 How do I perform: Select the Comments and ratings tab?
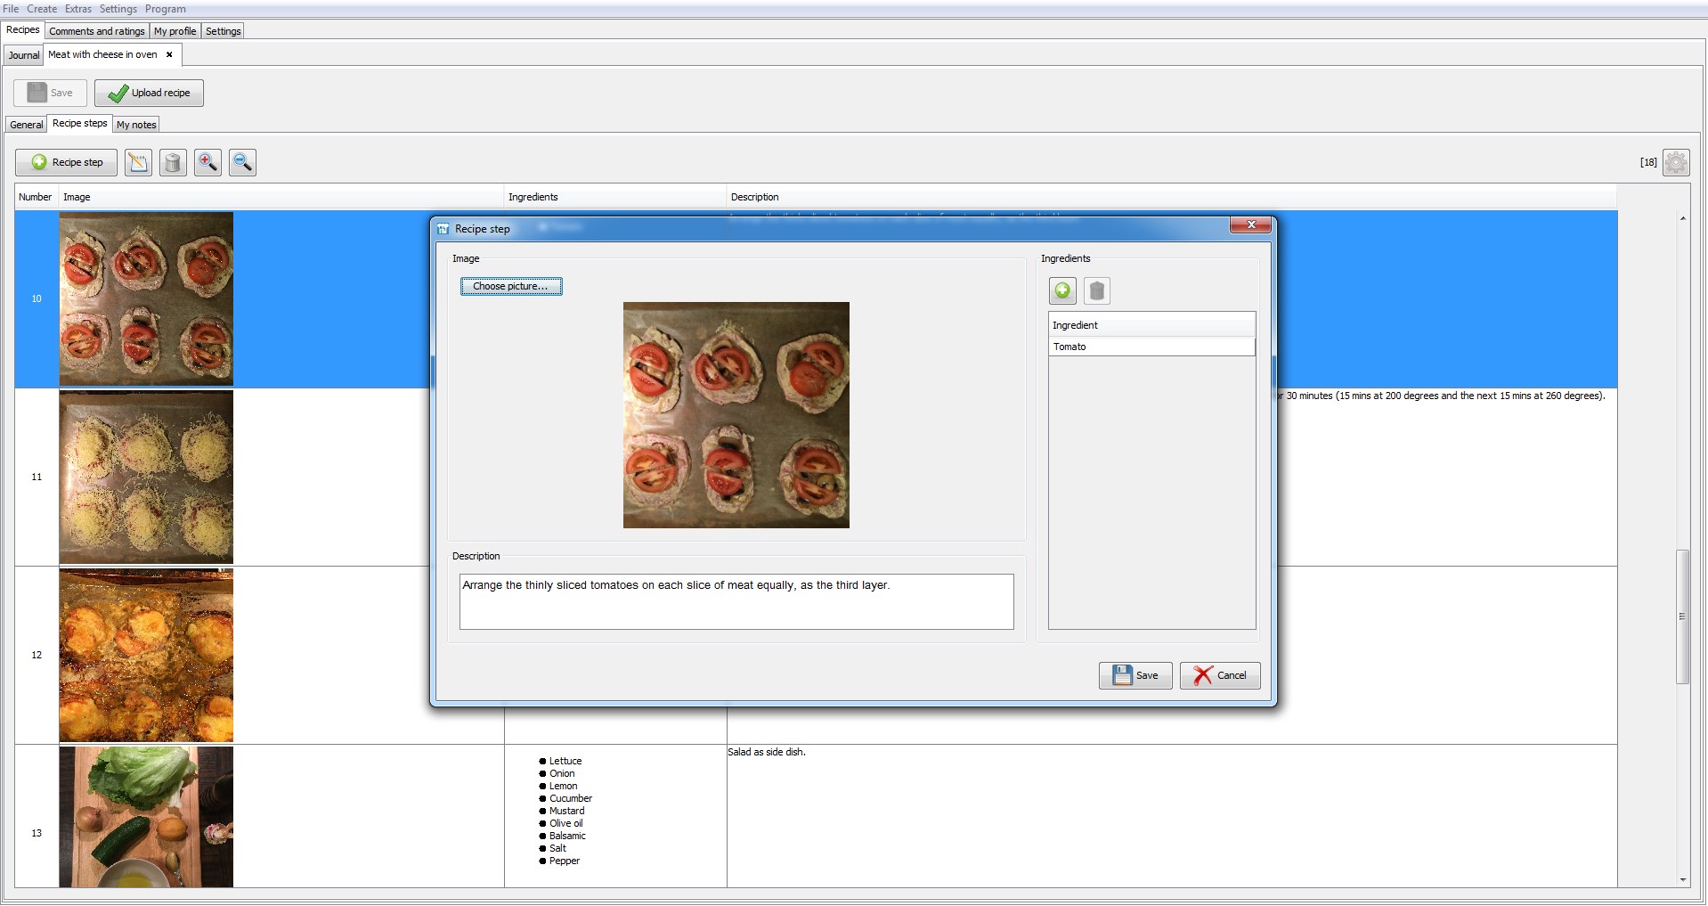point(96,30)
